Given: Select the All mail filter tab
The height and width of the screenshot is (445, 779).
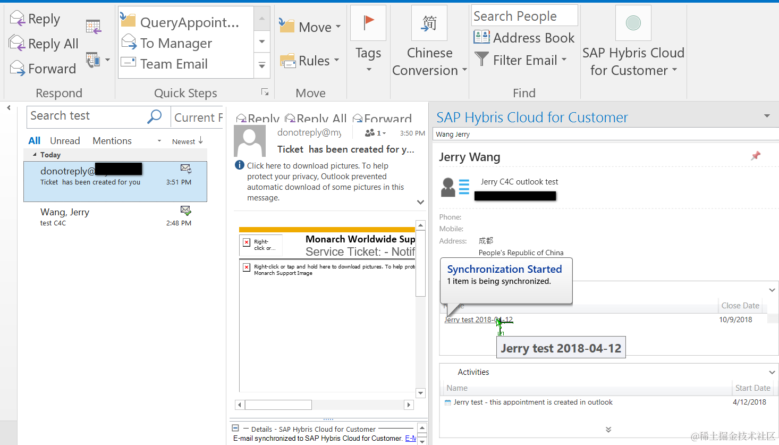Looking at the screenshot, I should tap(35, 141).
